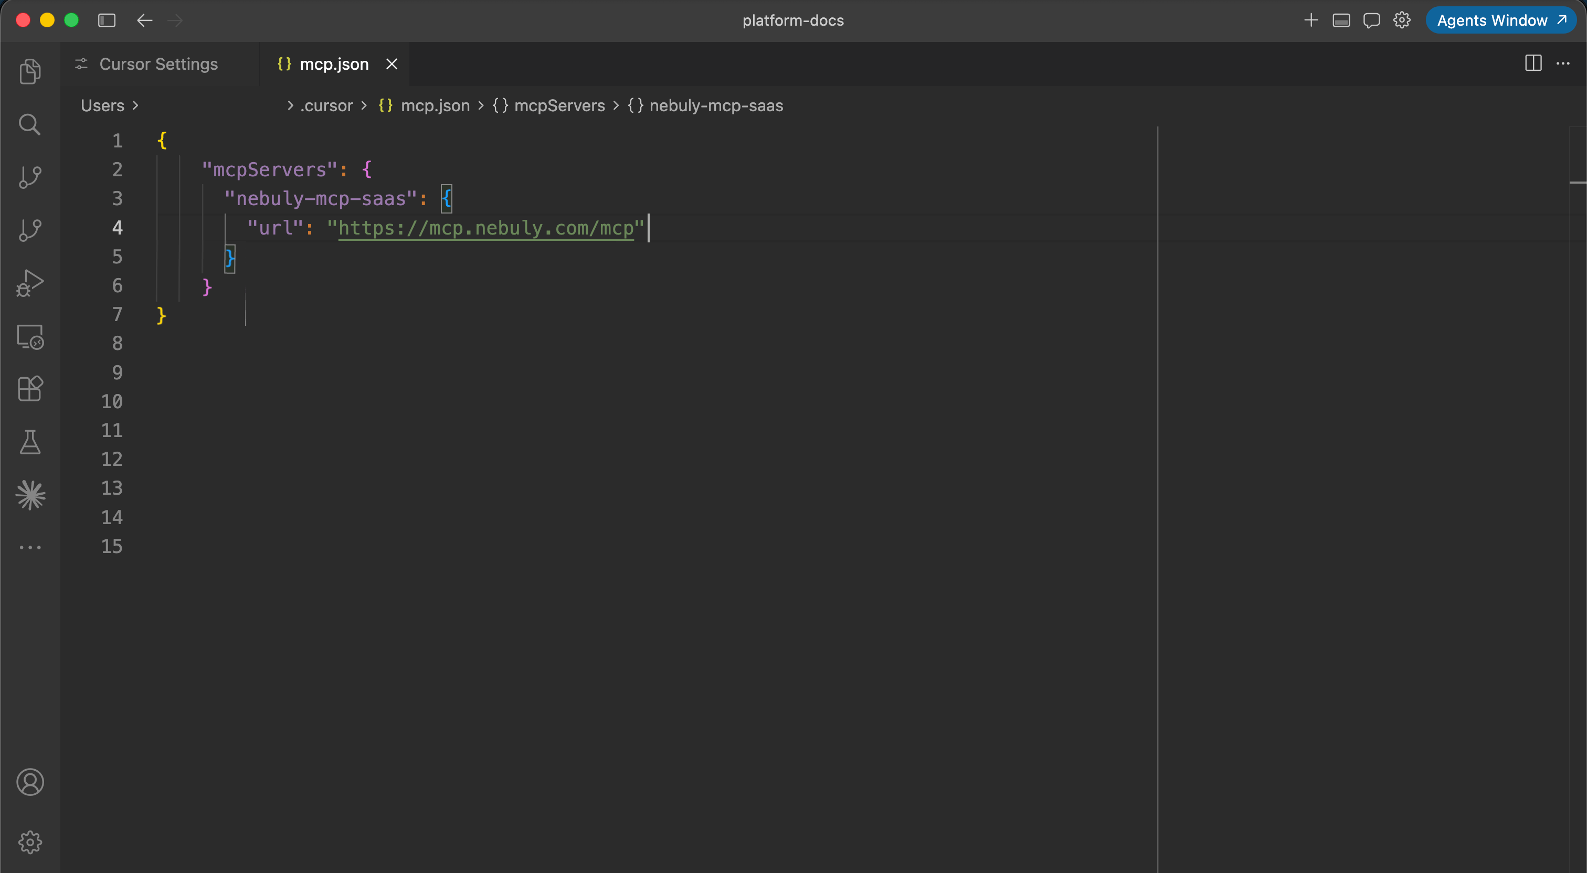Open the Extensions blocks icon

pos(29,389)
